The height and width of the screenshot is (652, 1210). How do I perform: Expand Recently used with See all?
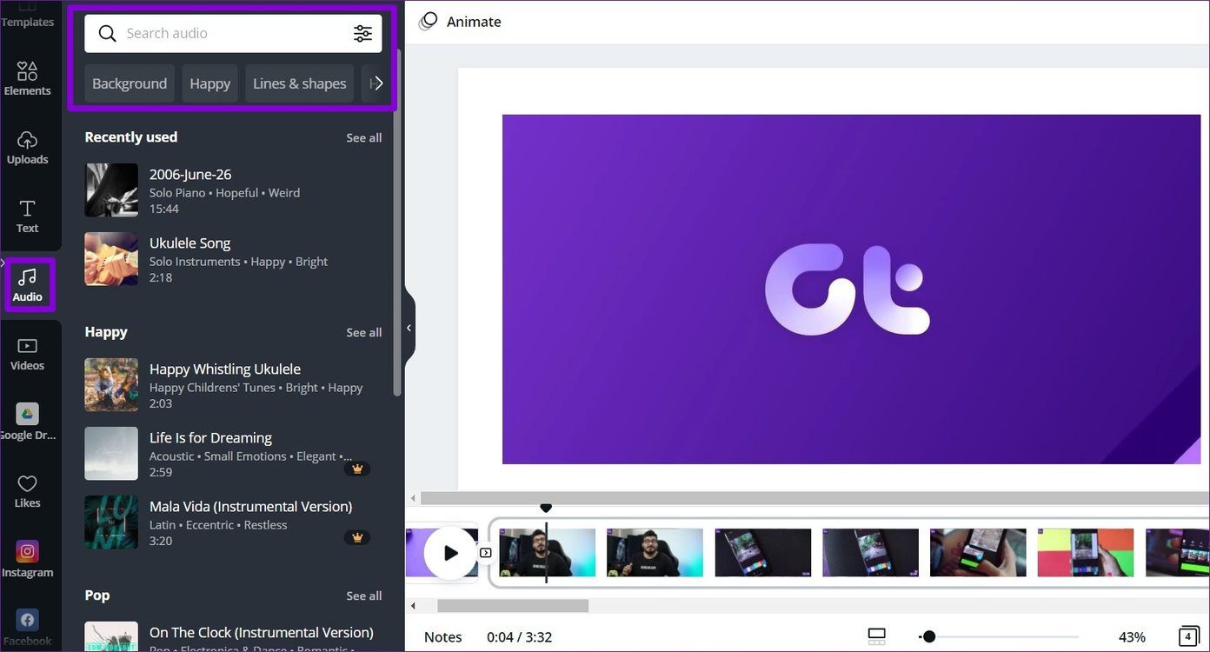click(x=363, y=137)
